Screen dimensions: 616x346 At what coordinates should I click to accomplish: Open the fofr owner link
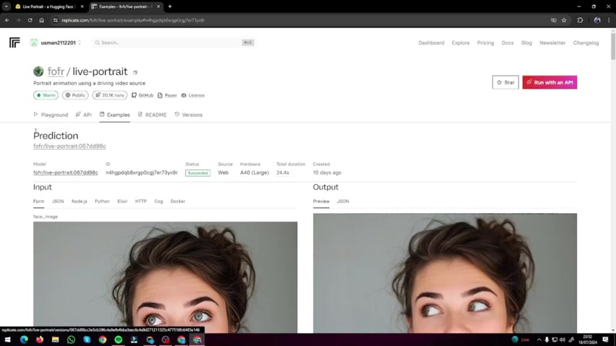56,71
